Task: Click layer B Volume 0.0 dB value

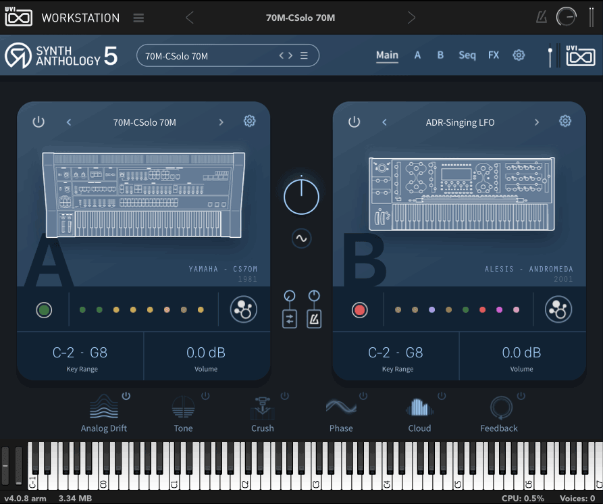Action: pyautogui.click(x=521, y=353)
